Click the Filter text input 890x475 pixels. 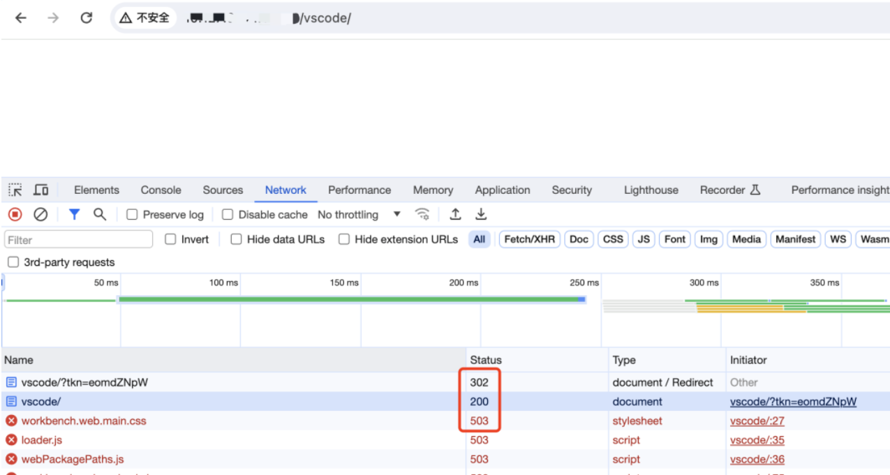pyautogui.click(x=78, y=239)
